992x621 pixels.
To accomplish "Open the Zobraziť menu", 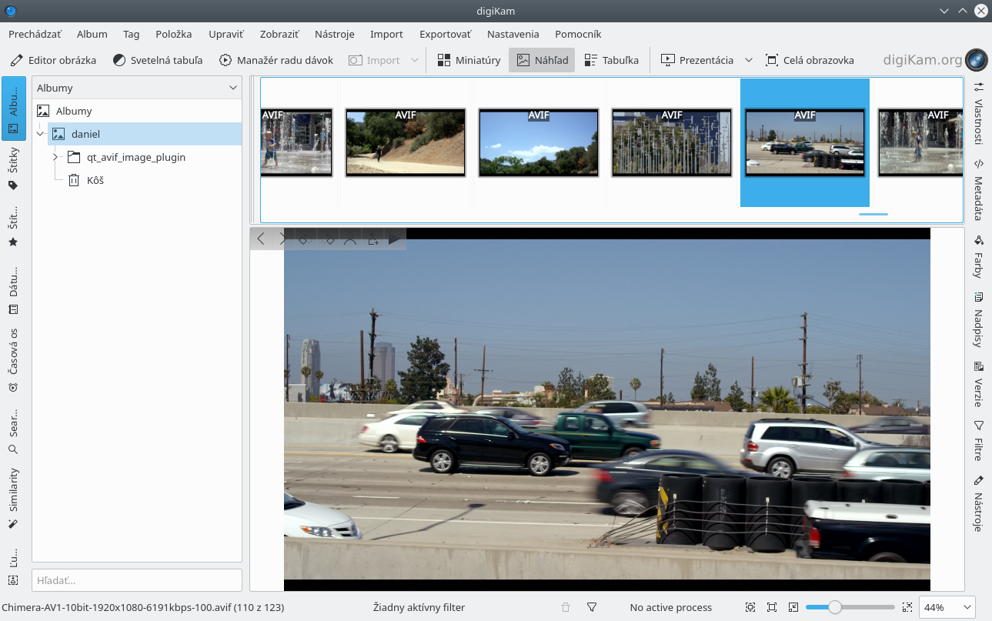I will pos(279,34).
